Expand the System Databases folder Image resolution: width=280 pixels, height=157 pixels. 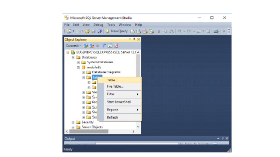[78, 62]
